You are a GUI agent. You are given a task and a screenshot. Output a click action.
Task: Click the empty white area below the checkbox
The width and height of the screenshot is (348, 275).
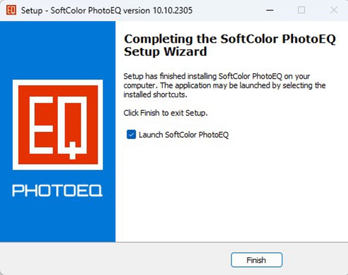point(231,191)
